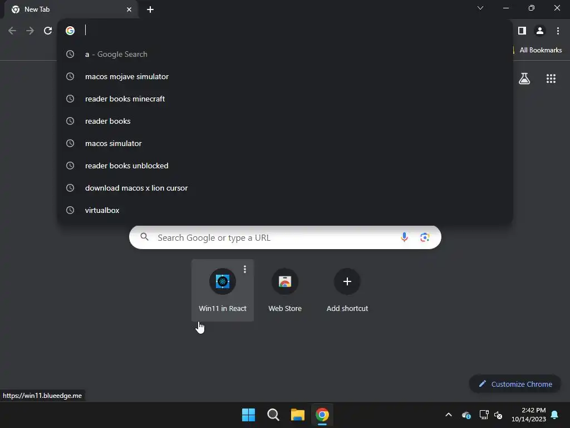Image resolution: width=570 pixels, height=428 pixels.
Task: Open the clock showing 2:42 PM
Action: (529, 415)
